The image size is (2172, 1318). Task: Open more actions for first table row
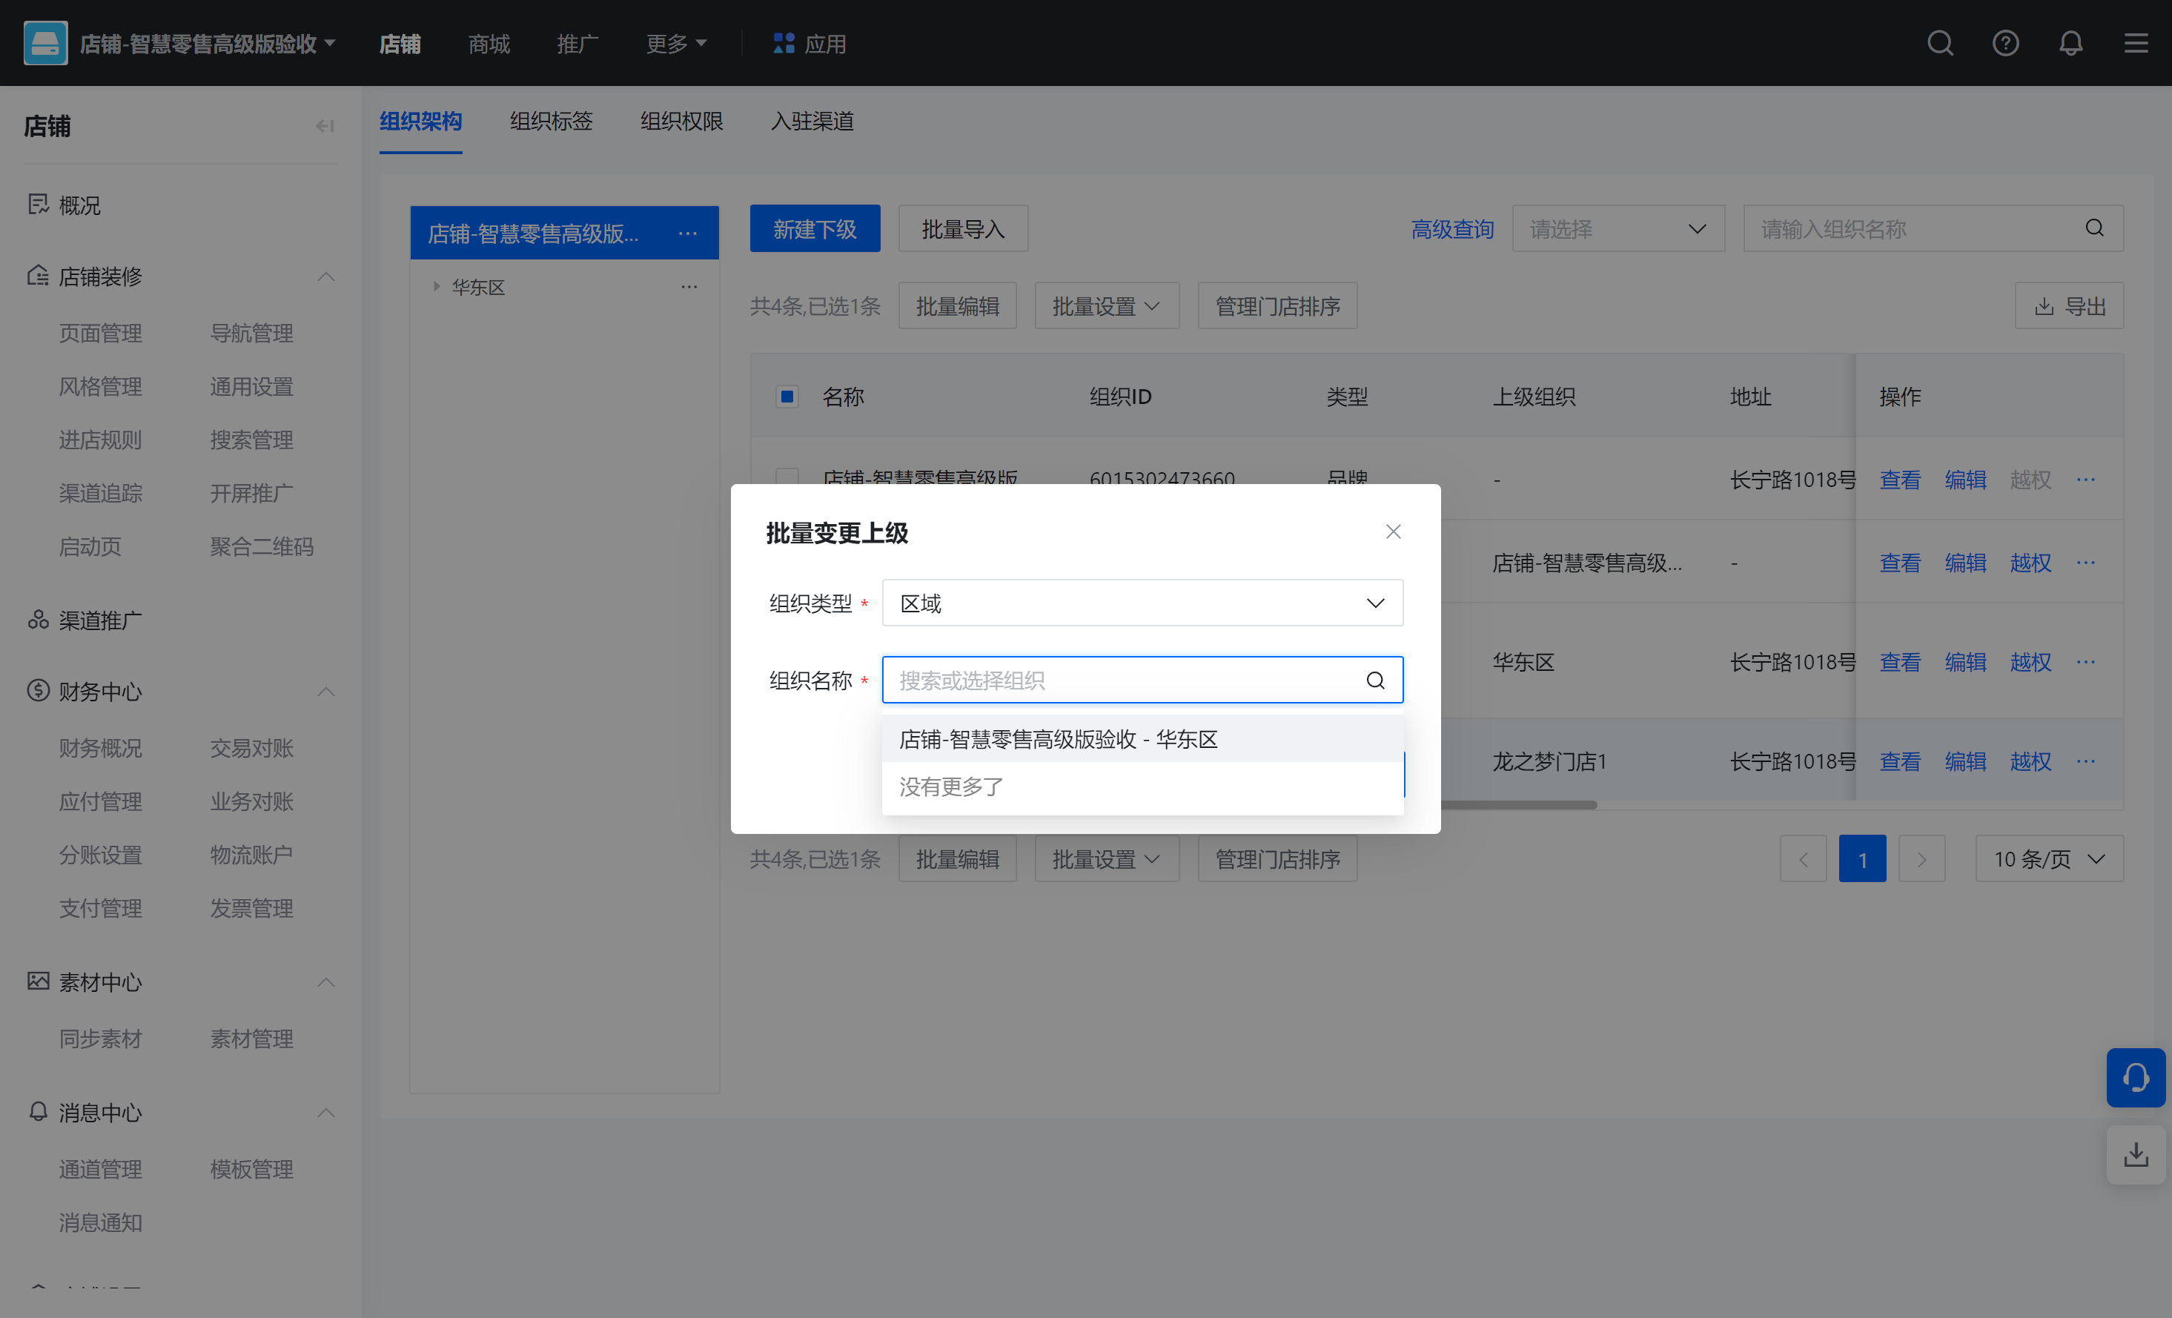2085,480
